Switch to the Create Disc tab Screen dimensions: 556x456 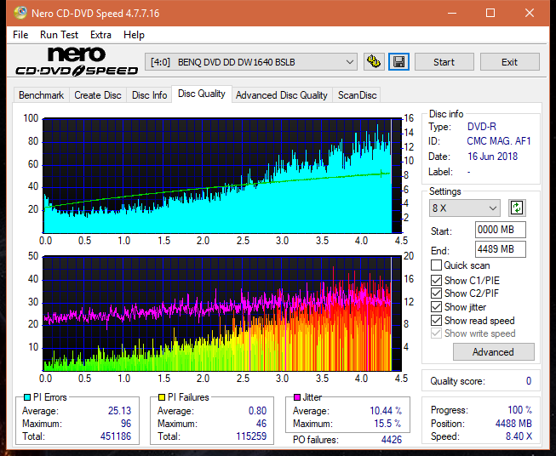tap(98, 95)
